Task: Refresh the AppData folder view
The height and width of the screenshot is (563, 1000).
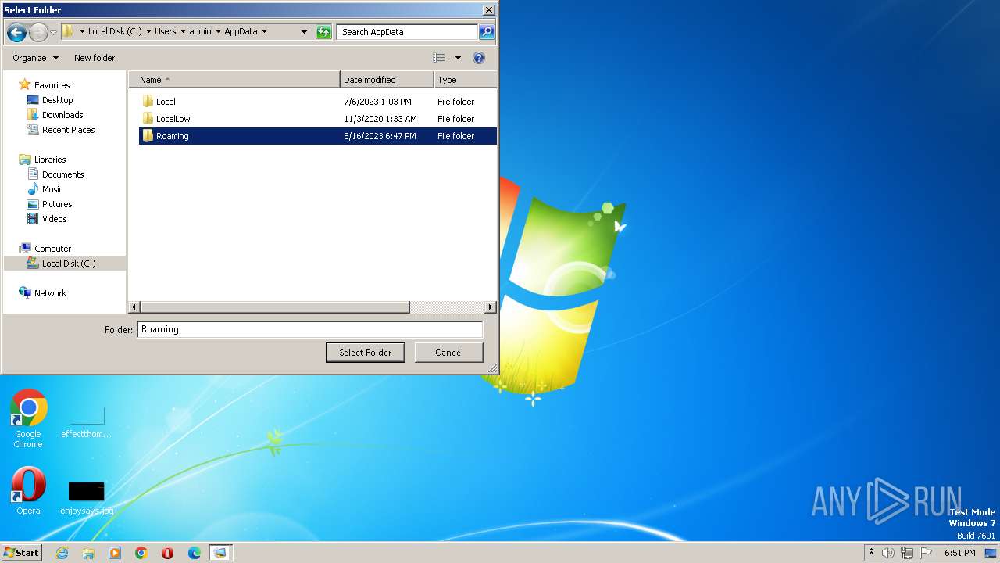Action: click(323, 32)
